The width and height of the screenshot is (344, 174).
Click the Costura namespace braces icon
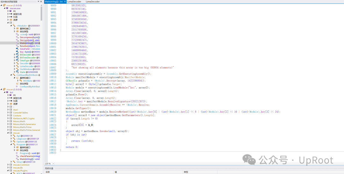pos(11,115)
